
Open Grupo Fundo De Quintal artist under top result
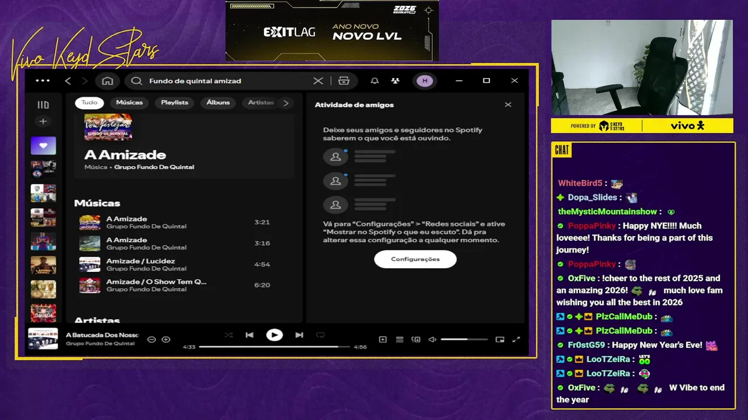pos(154,167)
